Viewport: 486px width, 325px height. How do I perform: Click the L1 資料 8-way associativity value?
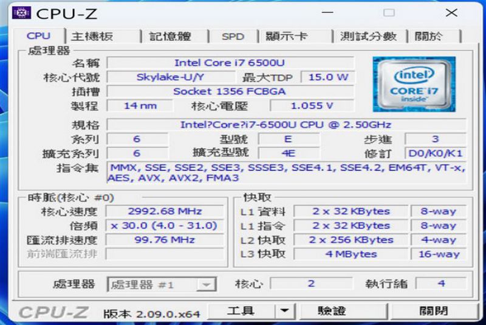click(x=439, y=211)
